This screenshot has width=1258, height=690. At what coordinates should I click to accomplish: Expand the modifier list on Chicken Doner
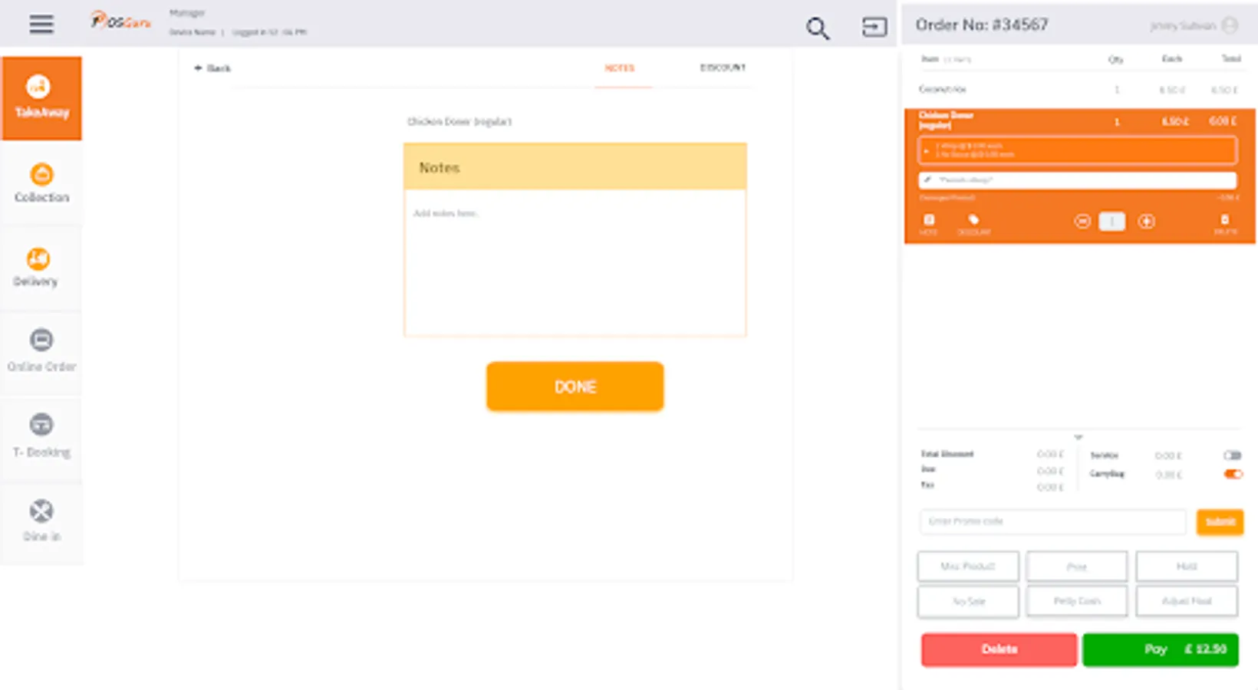click(927, 150)
